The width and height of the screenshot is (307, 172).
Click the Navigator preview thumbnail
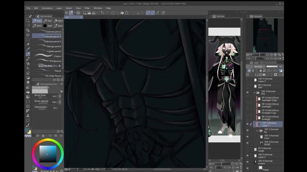265,35
